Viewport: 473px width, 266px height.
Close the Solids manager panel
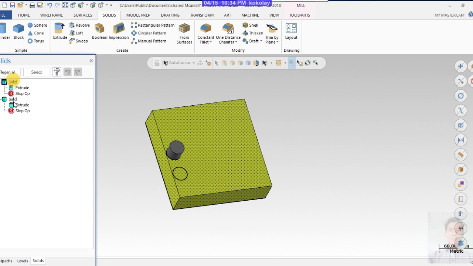(91, 61)
